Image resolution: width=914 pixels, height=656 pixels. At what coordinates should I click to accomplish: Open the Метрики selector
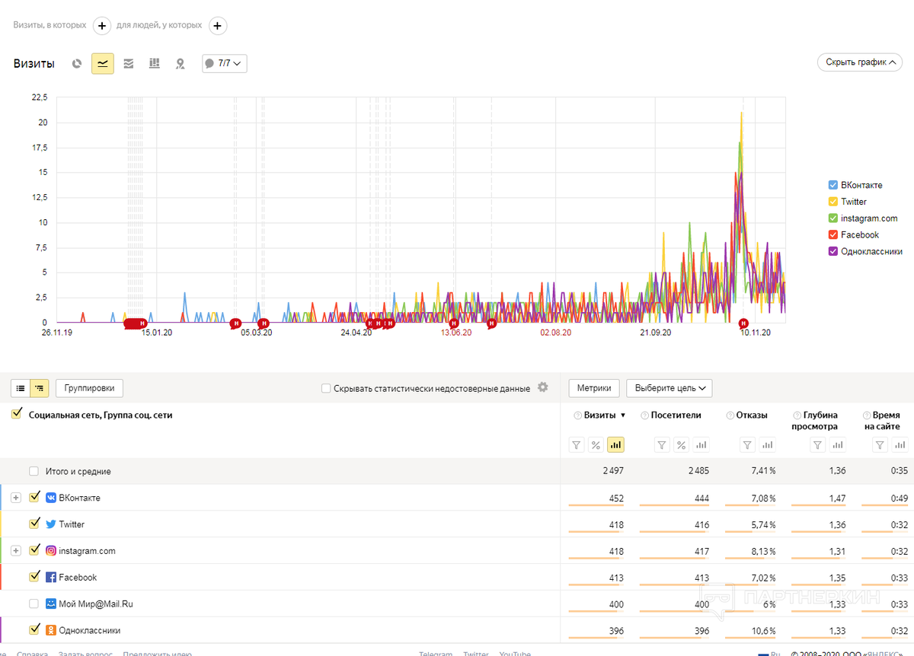594,388
